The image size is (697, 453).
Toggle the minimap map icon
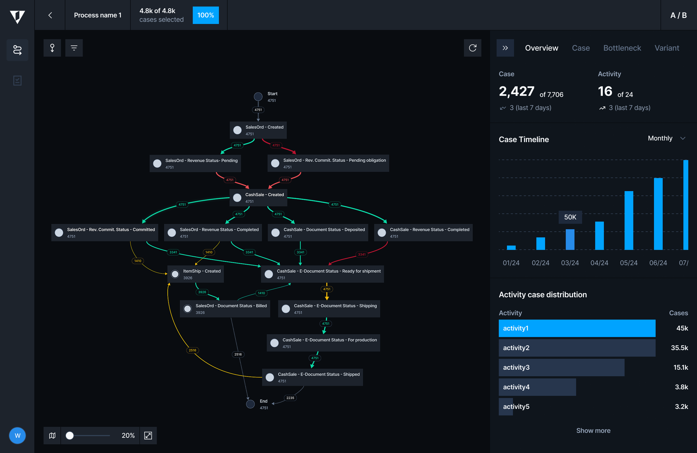(x=52, y=435)
